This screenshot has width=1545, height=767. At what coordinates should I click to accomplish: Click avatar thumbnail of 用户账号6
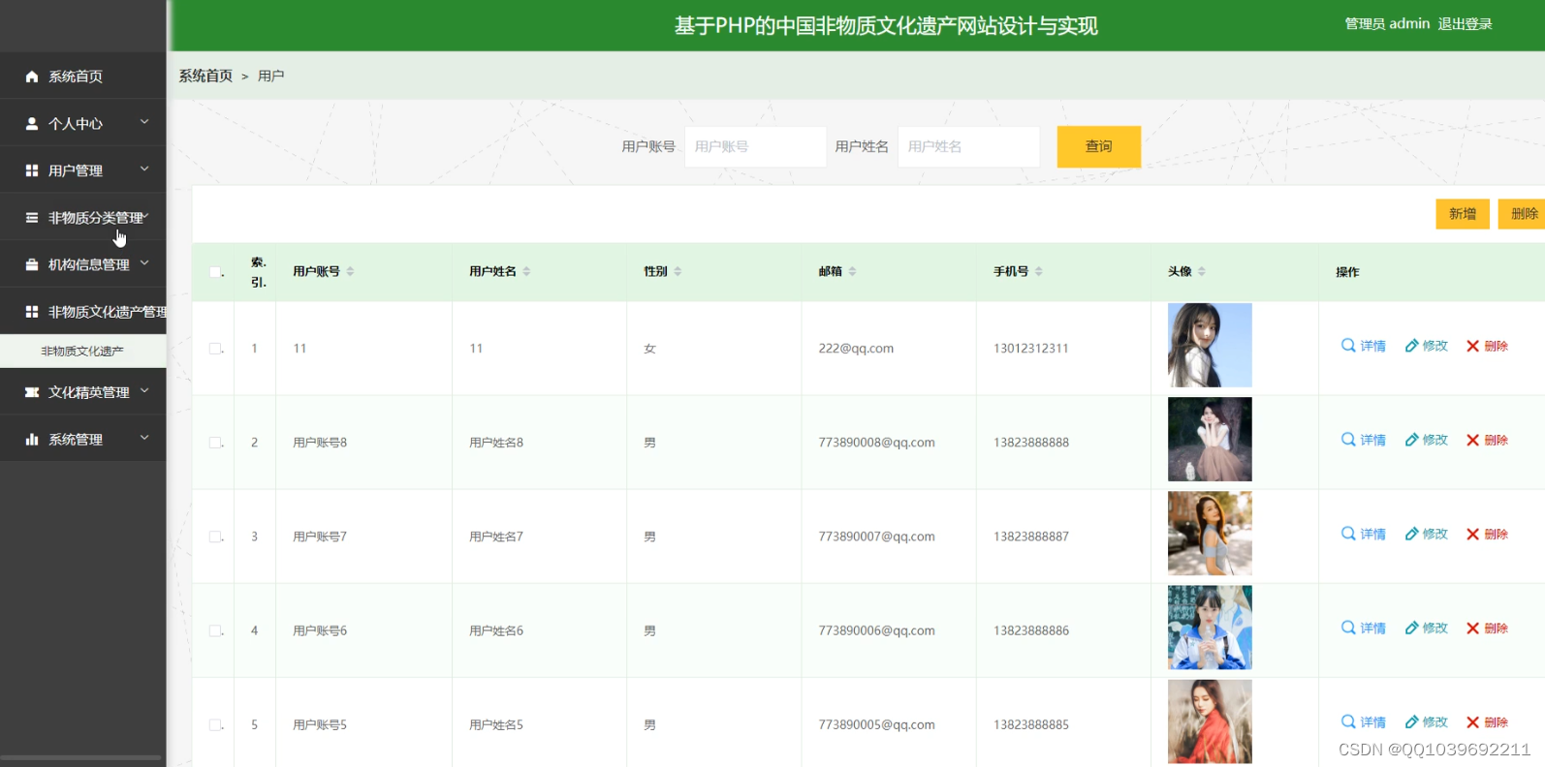coord(1210,627)
